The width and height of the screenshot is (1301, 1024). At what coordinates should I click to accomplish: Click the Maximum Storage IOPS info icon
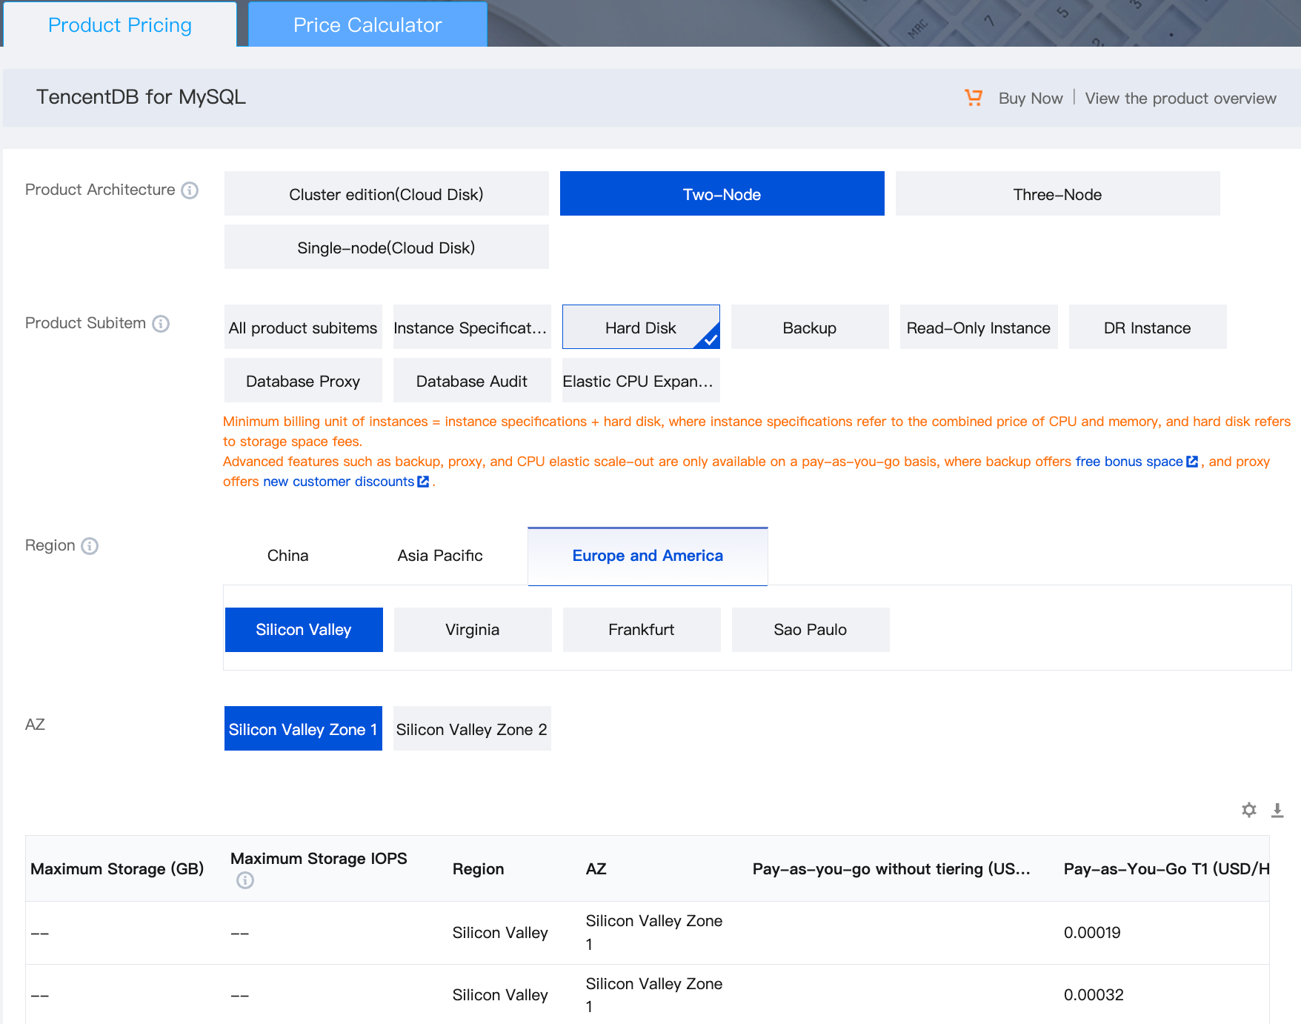(244, 880)
